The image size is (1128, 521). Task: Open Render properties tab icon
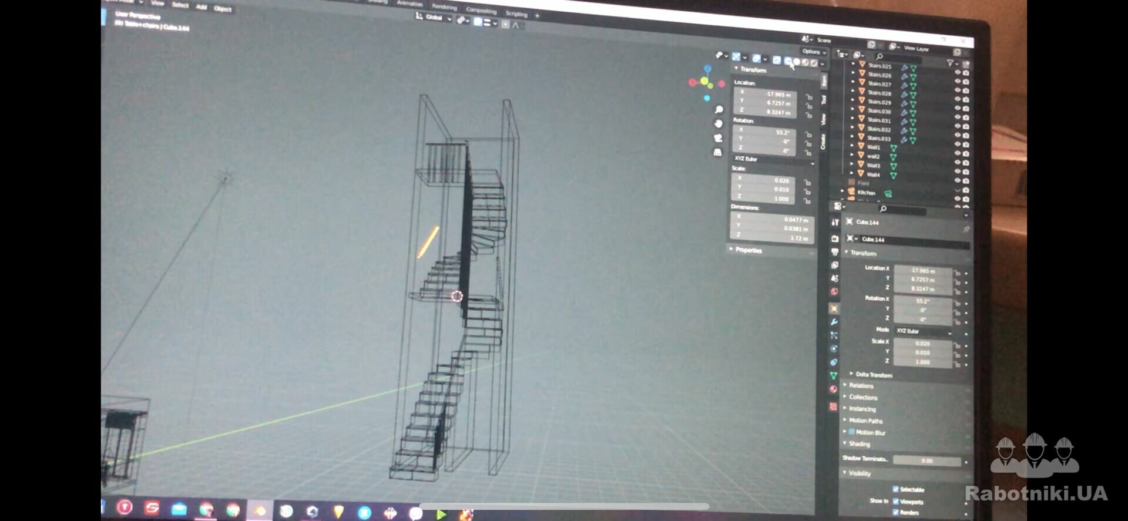point(835,238)
